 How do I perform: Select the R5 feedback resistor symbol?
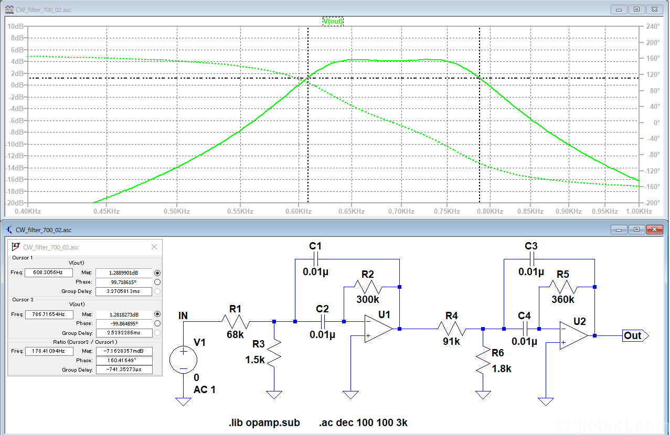coord(563,287)
